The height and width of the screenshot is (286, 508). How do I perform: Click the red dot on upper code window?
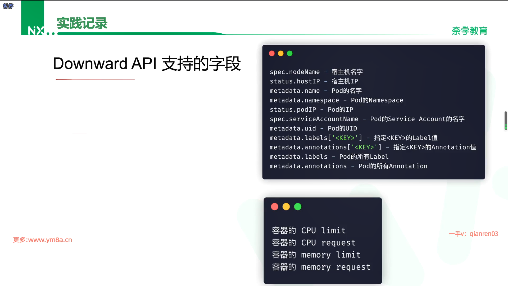pyautogui.click(x=272, y=53)
